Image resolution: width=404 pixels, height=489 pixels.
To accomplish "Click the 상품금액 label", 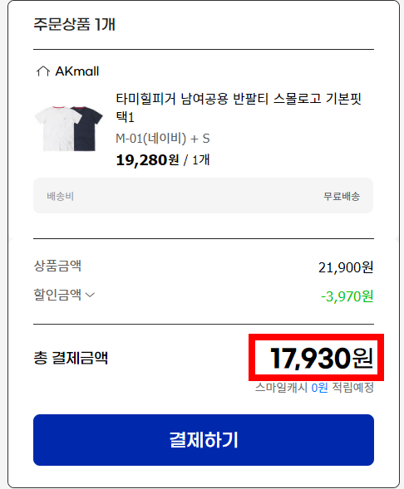I will pyautogui.click(x=57, y=266).
